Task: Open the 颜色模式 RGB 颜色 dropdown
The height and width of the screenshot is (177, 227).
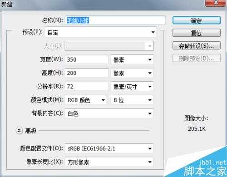Action: pos(86,100)
